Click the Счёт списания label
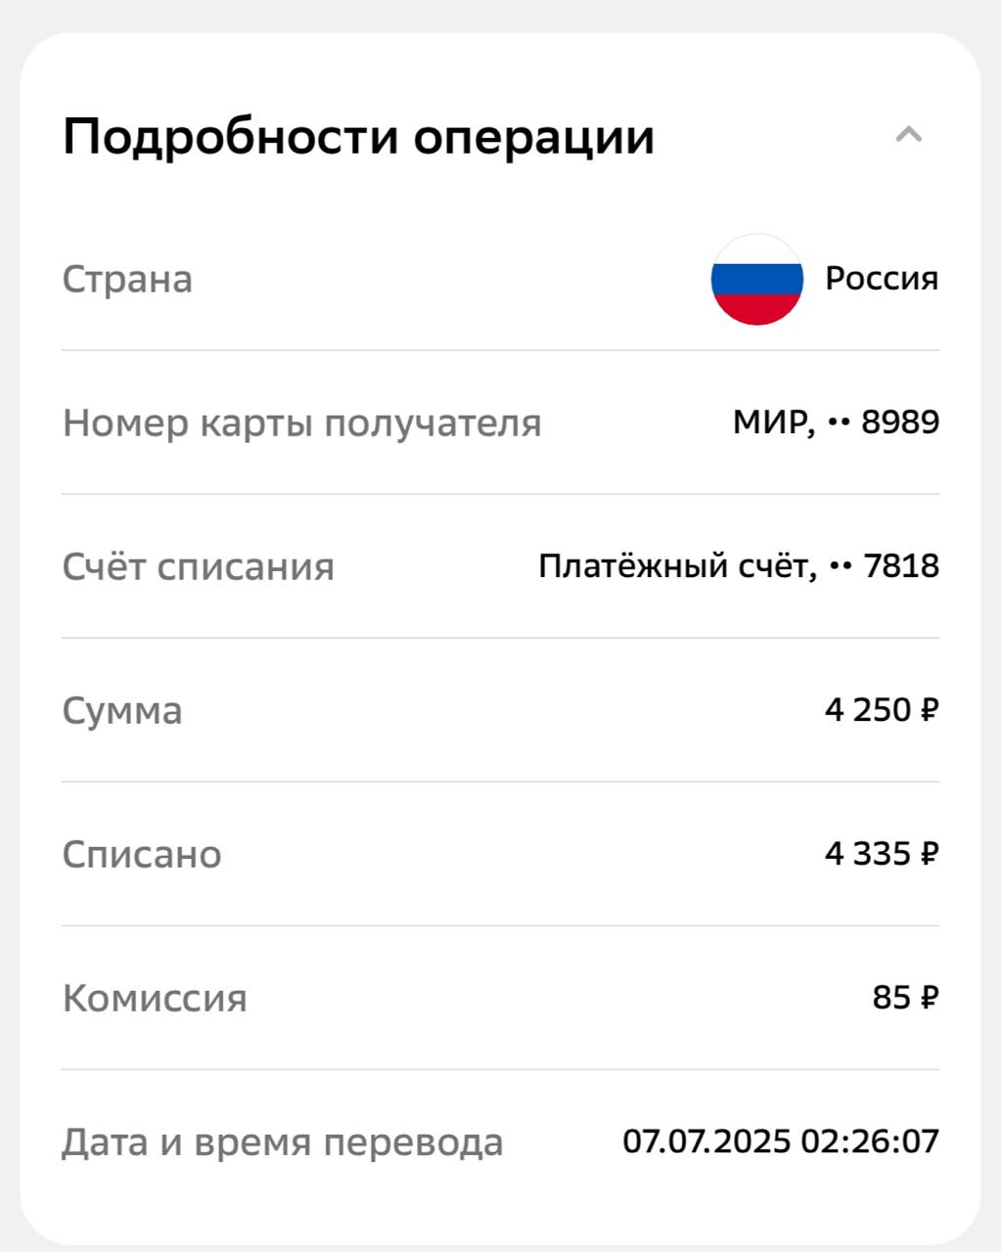 click(x=199, y=567)
